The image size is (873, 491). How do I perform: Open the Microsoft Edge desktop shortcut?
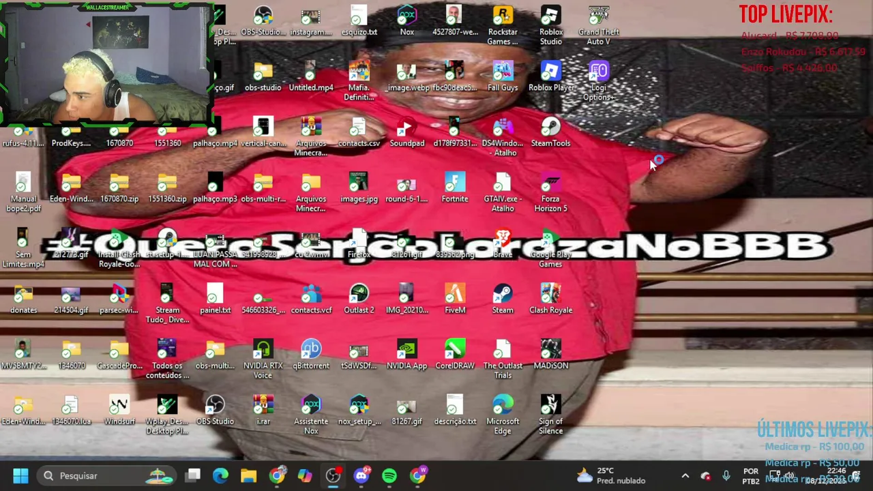[503, 416]
